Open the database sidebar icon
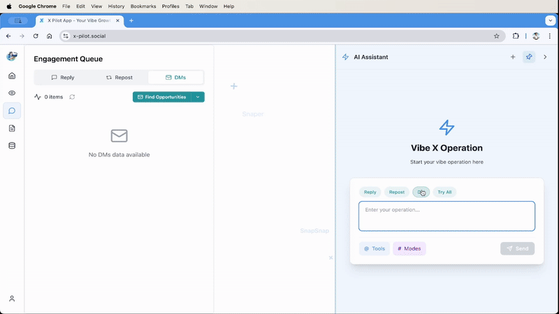 pos(12,146)
